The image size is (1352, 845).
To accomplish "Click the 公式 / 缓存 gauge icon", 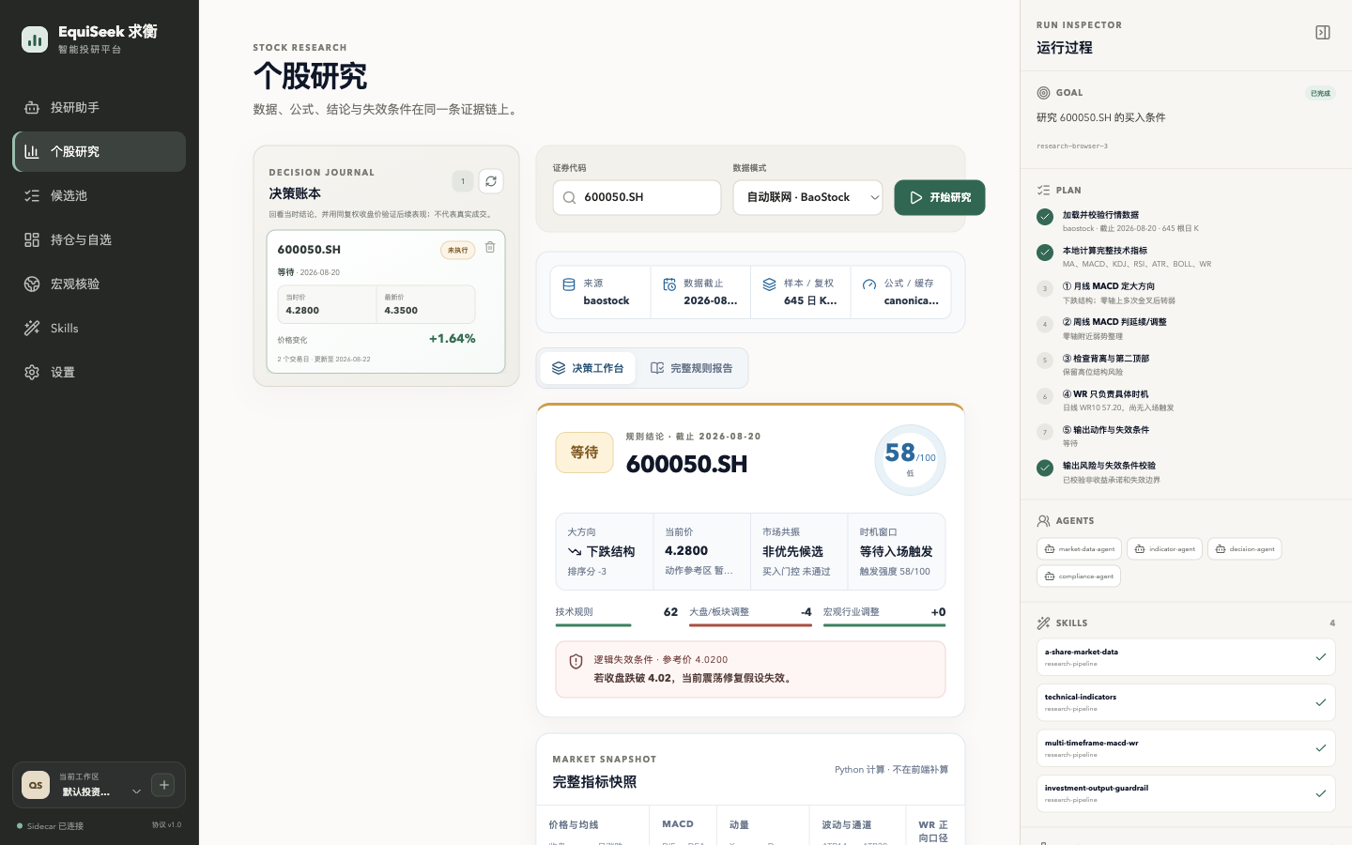I will tap(869, 284).
